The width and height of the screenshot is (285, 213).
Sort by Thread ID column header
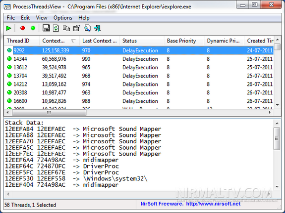pyautogui.click(x=22, y=41)
